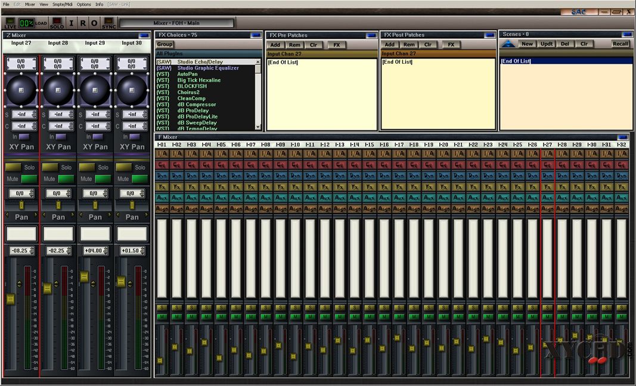Click the blue button on FX Pre Patches title bar

coord(371,35)
